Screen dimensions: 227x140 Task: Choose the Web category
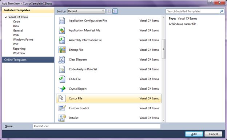[x=16, y=35]
